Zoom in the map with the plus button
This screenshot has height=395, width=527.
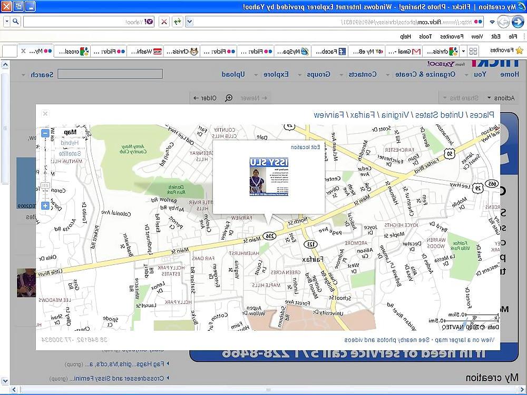(45, 205)
